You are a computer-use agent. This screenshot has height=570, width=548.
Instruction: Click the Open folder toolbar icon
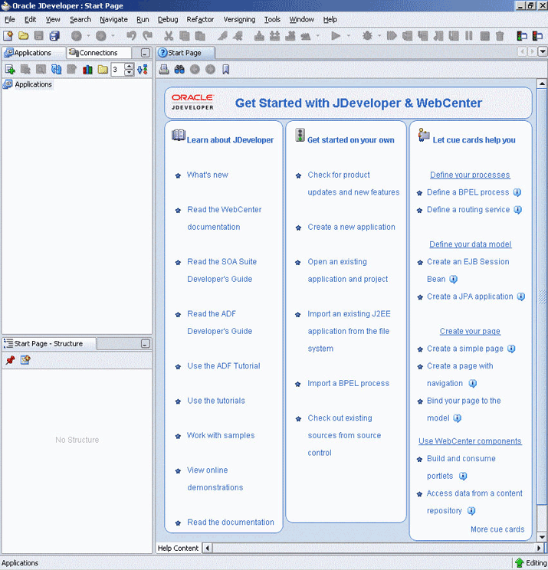[24, 35]
